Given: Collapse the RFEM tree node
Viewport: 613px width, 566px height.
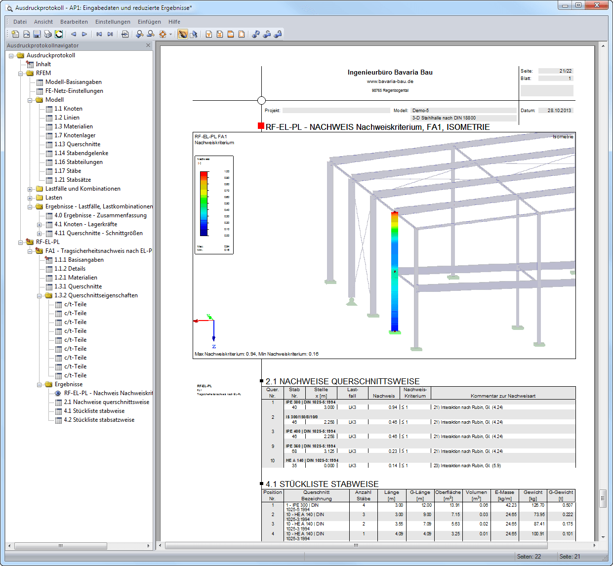Looking at the screenshot, I should pyautogui.click(x=21, y=74).
